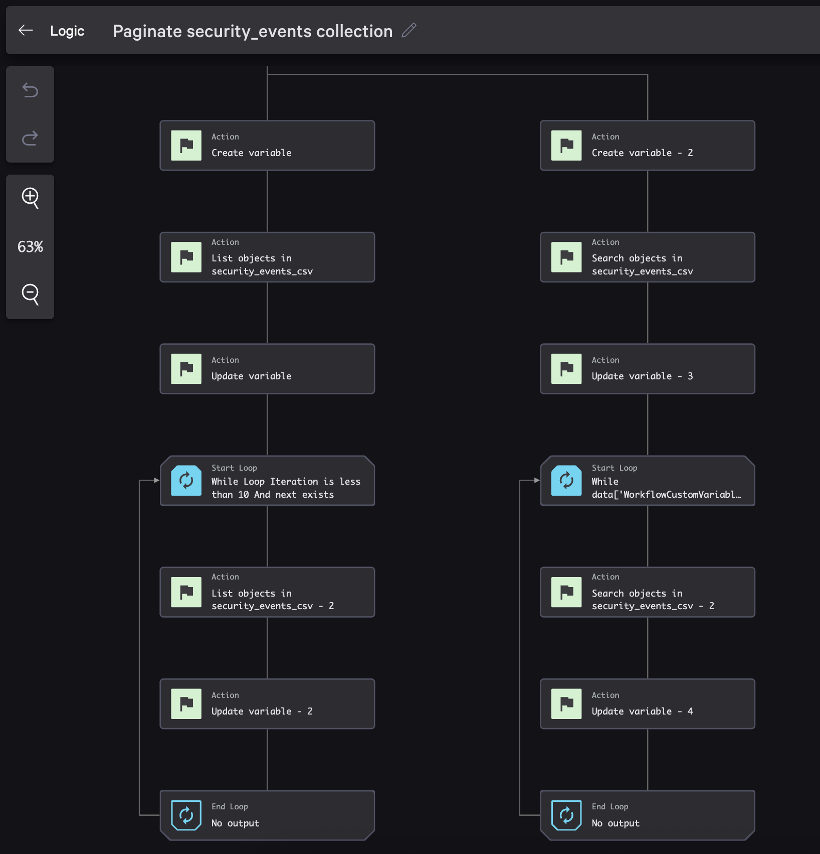The width and height of the screenshot is (820, 854).
Task: Click the back arrow next to Logic
Action: [25, 31]
